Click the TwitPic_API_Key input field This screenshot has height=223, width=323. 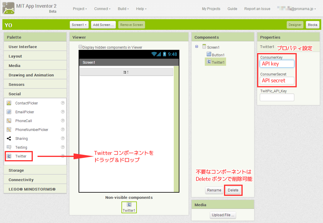[277, 97]
